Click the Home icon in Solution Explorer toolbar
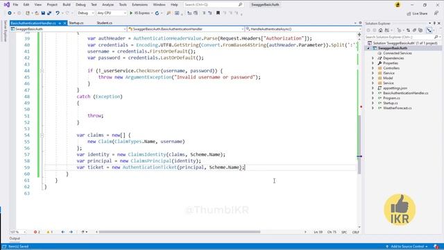Screen dimensions: 444x250 click(x=381, y=31)
